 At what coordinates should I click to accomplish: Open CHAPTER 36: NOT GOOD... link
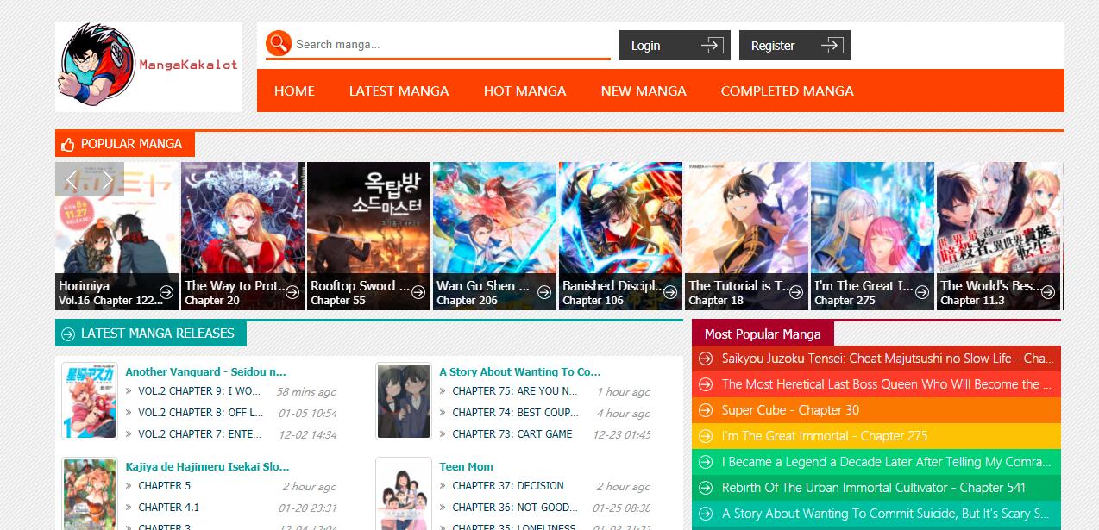pyautogui.click(x=515, y=508)
